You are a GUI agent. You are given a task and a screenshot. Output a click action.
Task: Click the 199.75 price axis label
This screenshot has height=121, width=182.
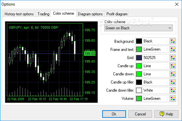pos(90,30)
